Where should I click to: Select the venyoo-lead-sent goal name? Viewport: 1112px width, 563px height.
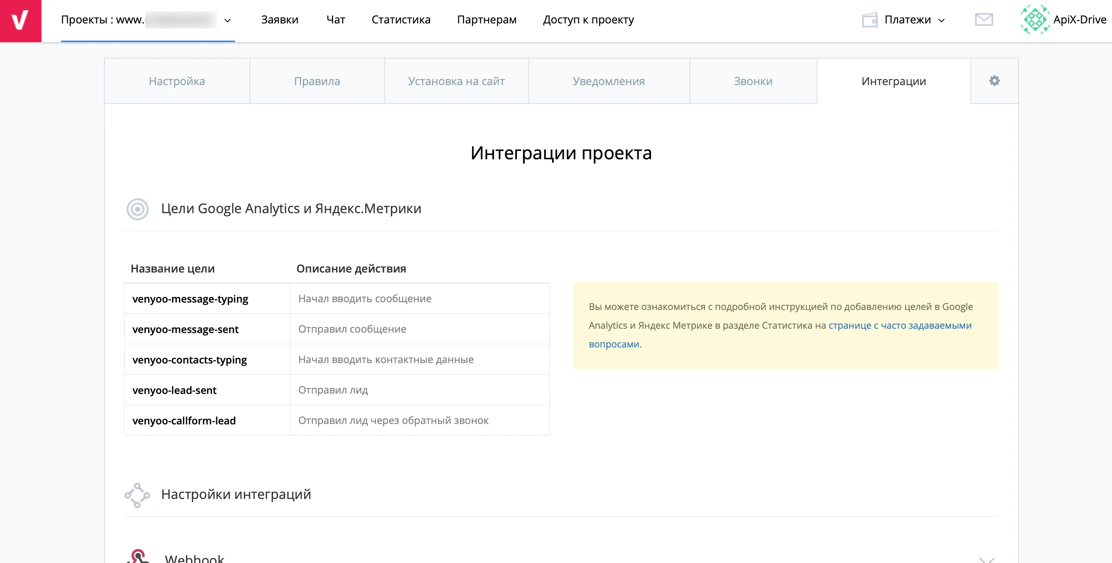174,390
